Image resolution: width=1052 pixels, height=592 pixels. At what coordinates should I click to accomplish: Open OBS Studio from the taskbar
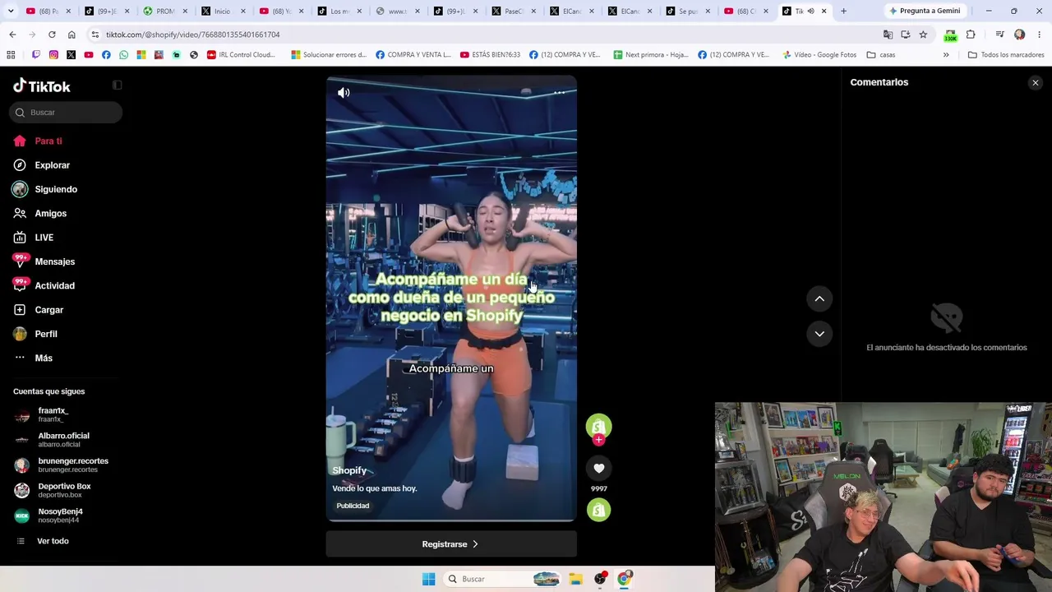click(x=600, y=579)
